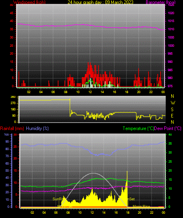Image resolution: width=183 pixels, height=218 pixels.
Task: Click the Windspeed (kph) axis title
Action: pos(29,2)
